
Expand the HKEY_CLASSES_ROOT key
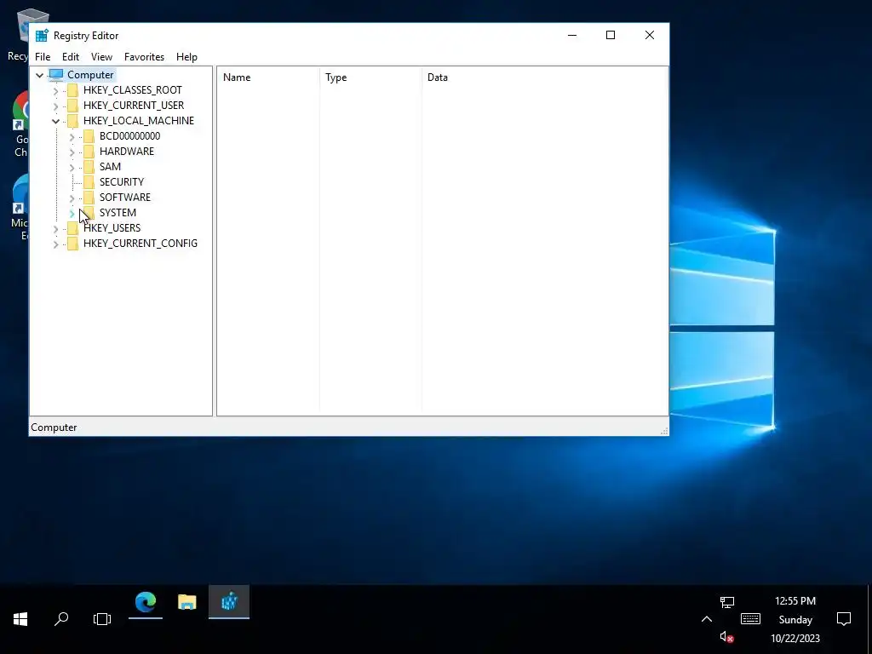[x=55, y=90]
